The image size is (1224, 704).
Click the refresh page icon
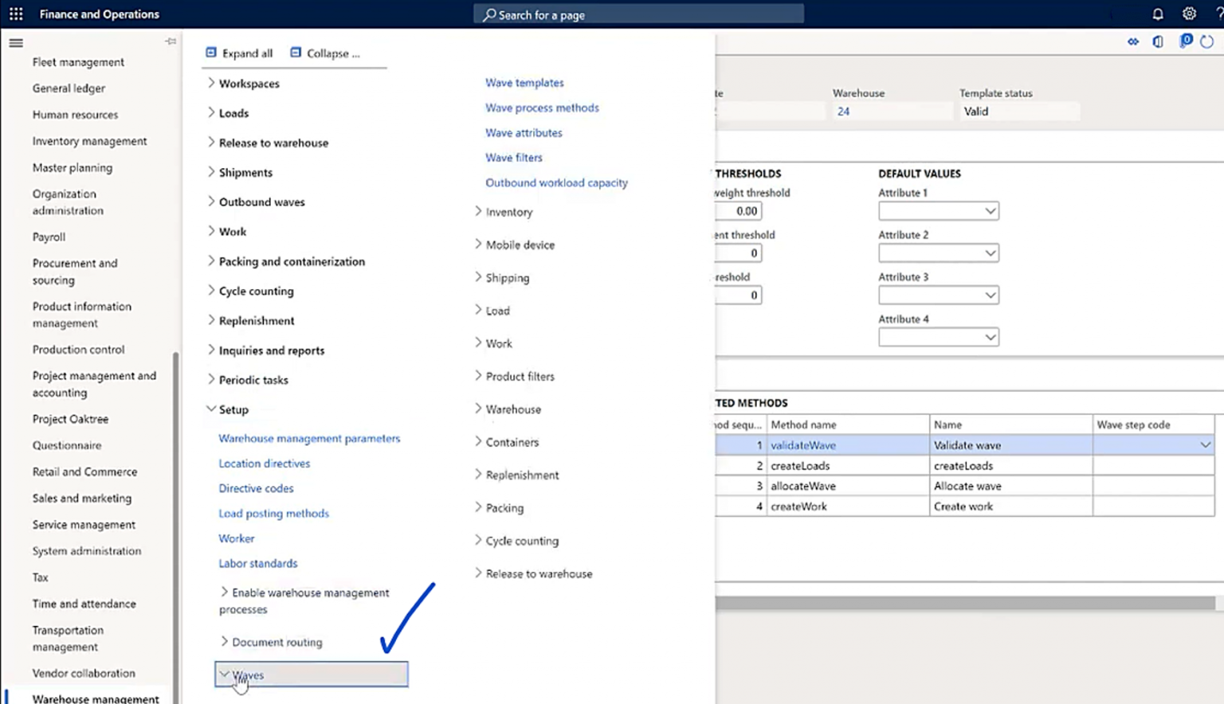(x=1207, y=42)
